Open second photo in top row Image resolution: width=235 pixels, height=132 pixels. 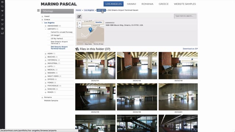pos(137,66)
